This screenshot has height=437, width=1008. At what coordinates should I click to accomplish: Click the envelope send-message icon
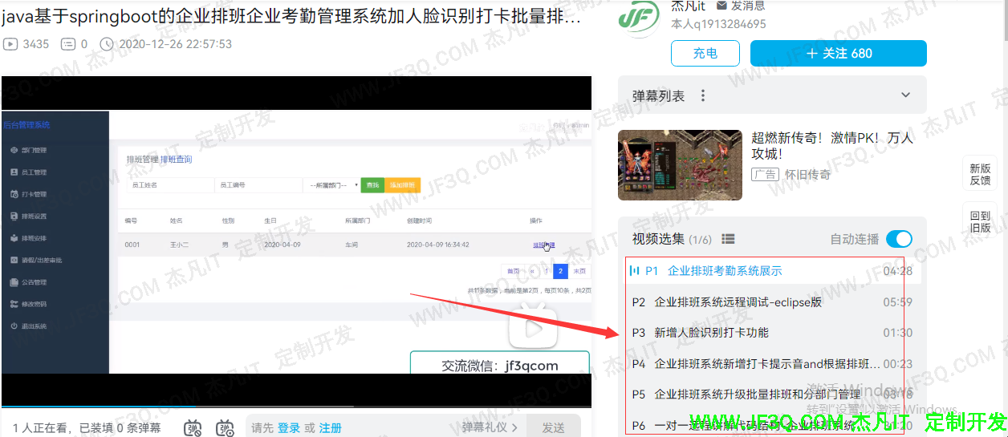click(721, 6)
